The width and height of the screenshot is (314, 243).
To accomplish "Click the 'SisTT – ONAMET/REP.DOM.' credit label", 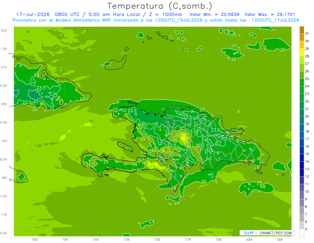I will pos(267,233).
